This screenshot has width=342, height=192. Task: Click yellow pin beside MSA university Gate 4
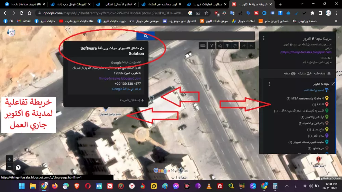327,98
